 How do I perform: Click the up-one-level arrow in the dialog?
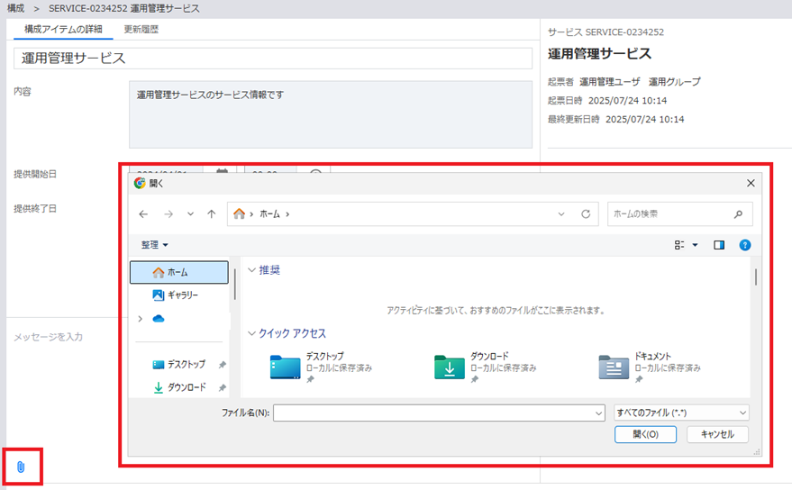211,214
